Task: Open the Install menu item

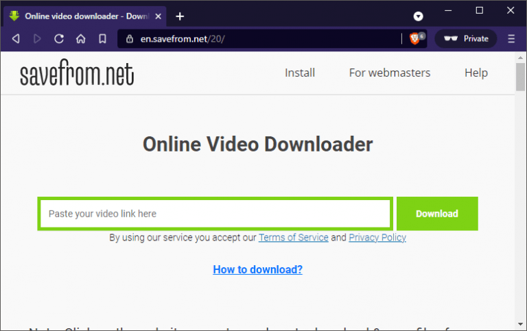Action: click(x=300, y=73)
